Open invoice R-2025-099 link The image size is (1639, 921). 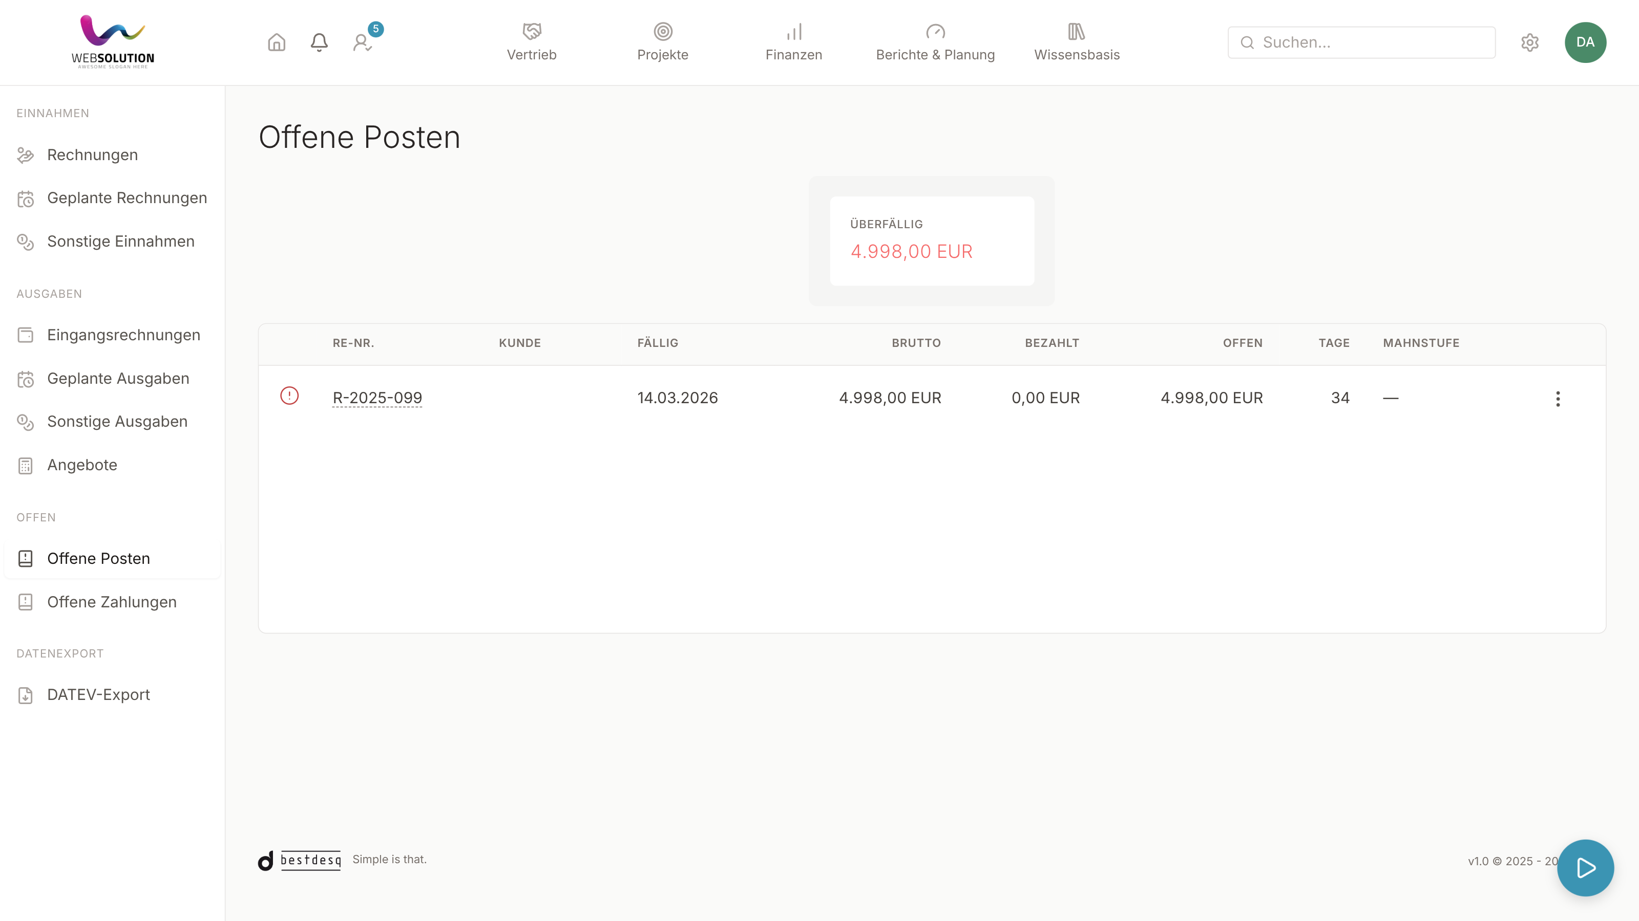pos(377,398)
